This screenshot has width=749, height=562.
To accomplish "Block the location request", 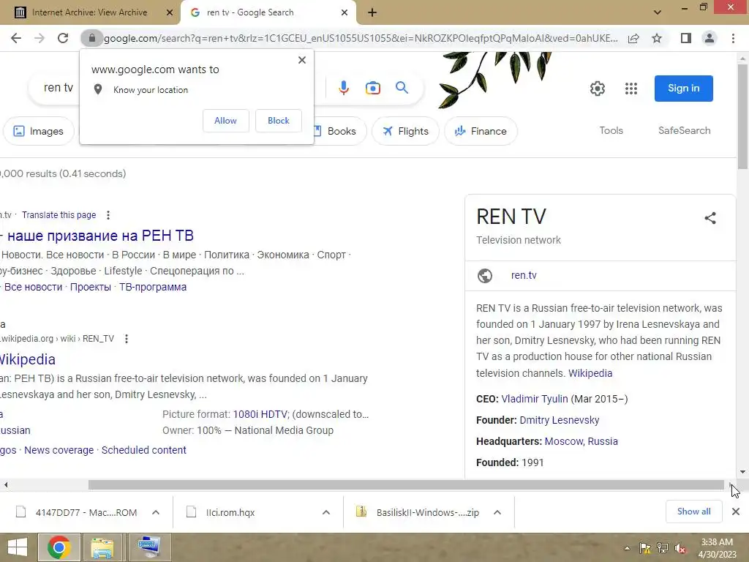I will point(279,121).
